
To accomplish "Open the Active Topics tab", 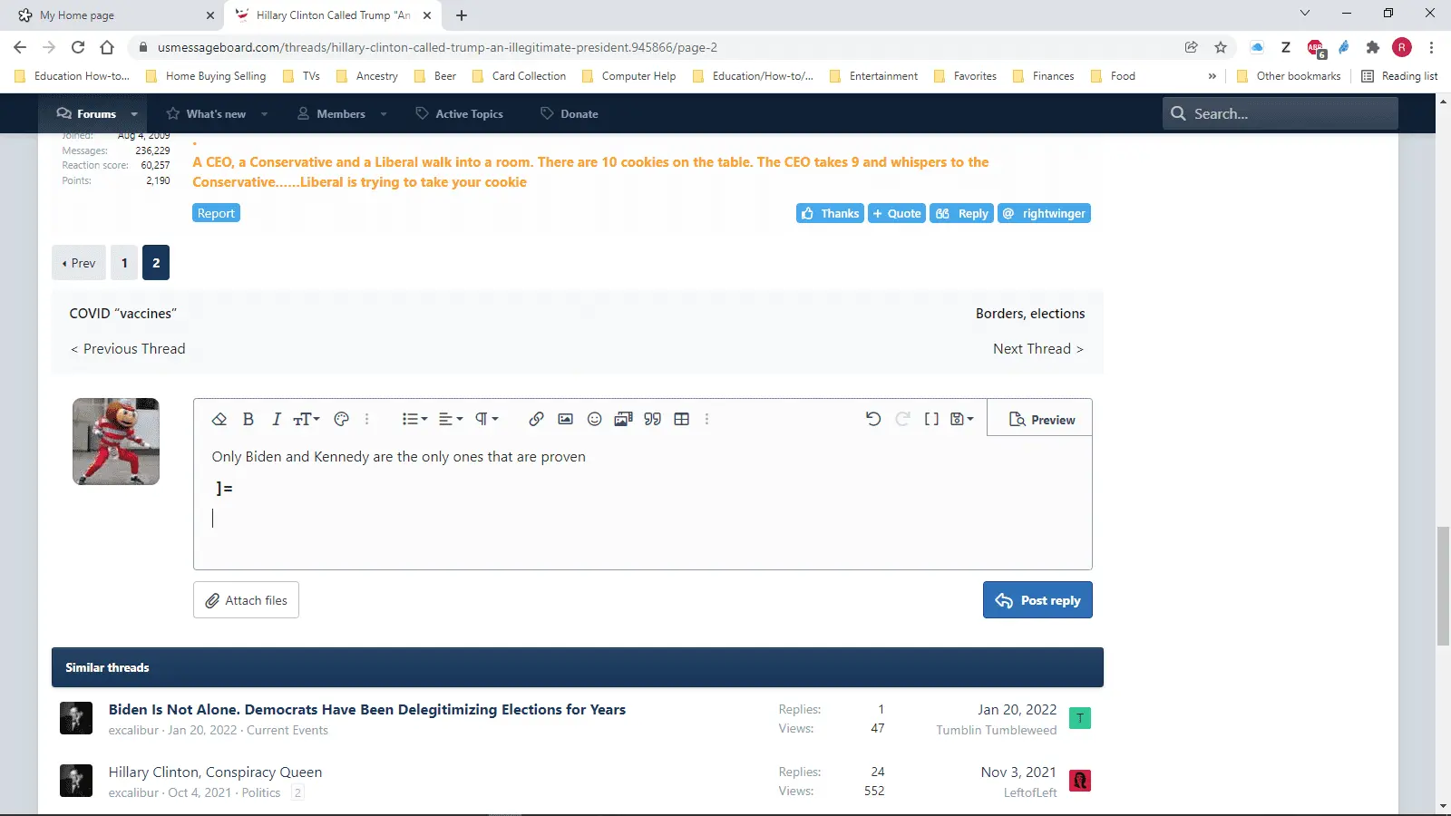I will pyautogui.click(x=469, y=114).
